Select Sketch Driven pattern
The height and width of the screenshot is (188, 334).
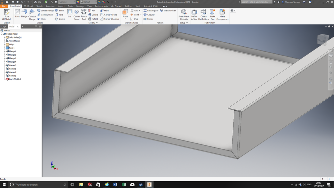click(x=168, y=10)
